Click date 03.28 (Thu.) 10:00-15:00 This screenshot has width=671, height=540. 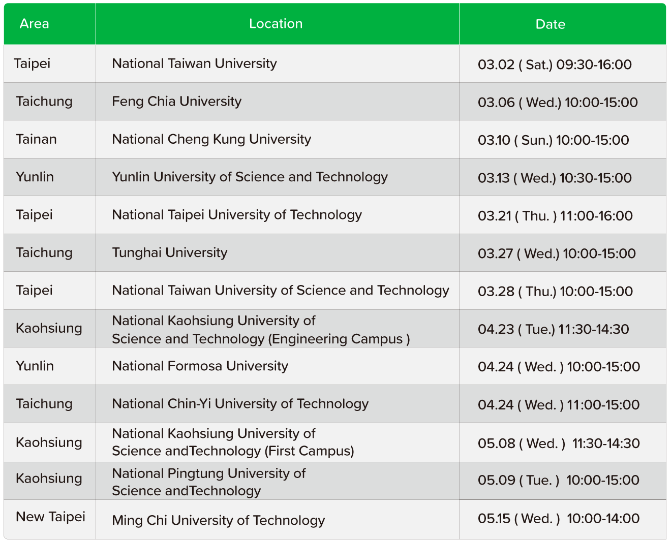click(x=555, y=292)
